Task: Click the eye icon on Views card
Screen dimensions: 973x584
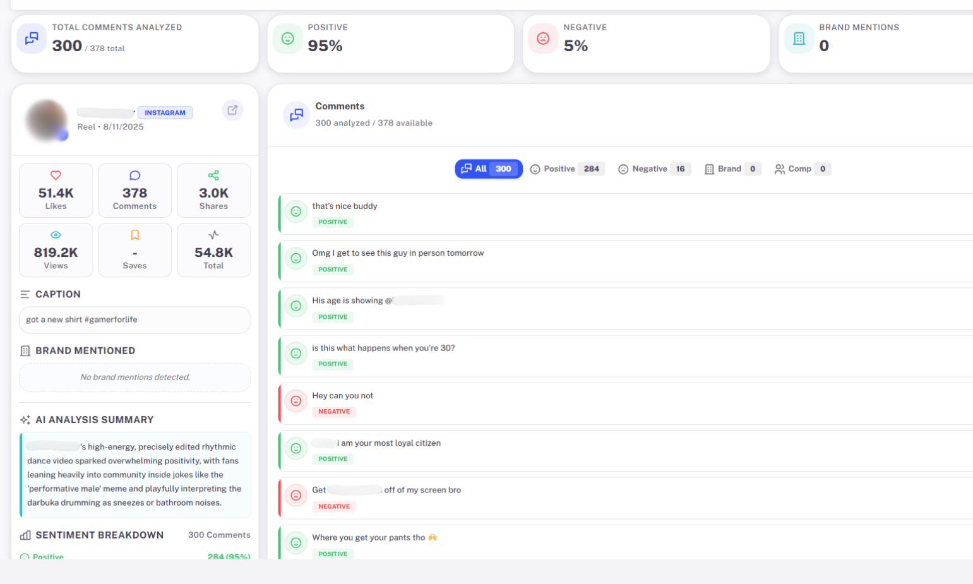Action: [x=56, y=235]
